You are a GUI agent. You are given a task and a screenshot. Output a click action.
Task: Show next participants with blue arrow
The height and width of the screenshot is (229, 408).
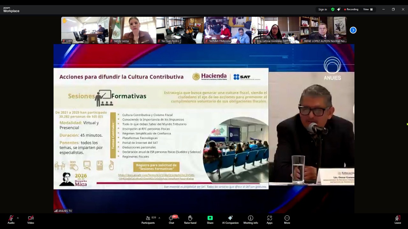353,30
